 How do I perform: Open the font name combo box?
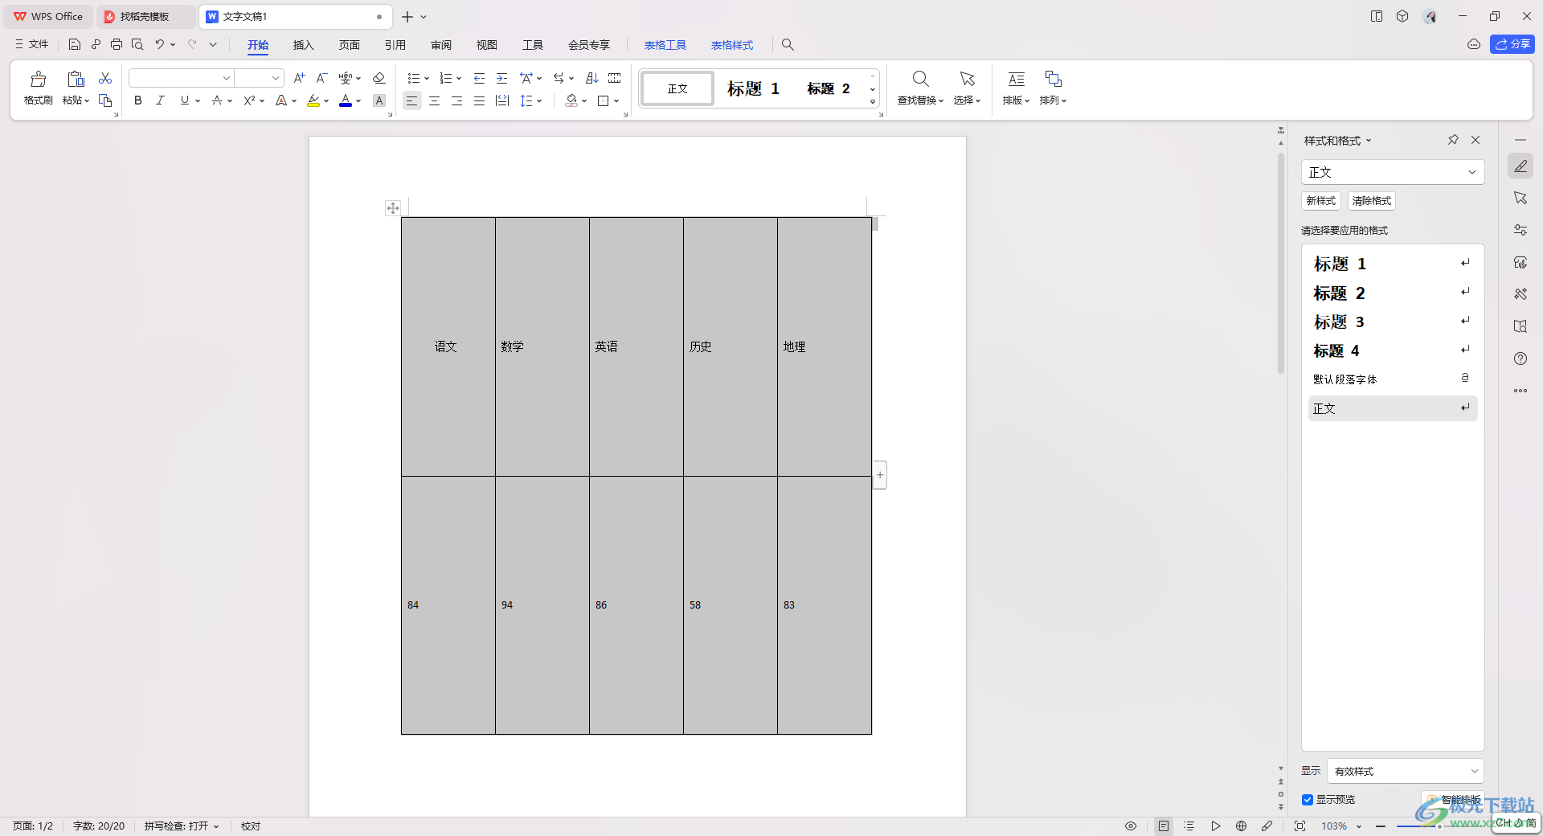coord(181,78)
